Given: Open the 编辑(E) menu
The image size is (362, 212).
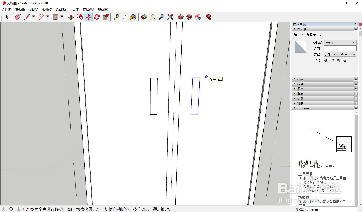Looking at the screenshot, I should point(20,10).
